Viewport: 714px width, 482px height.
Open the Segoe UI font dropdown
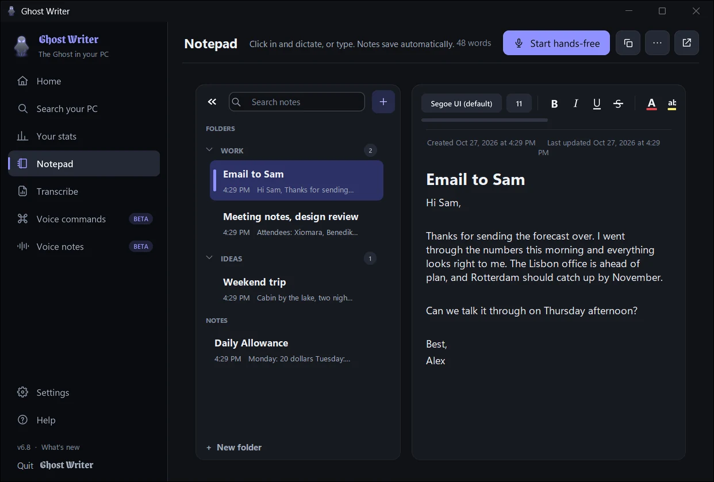point(462,103)
